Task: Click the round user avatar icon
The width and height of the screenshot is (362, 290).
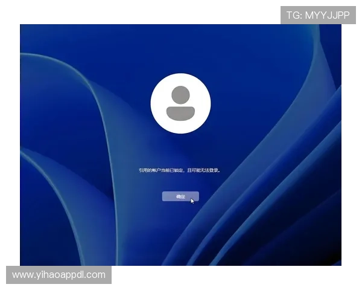Action: (180, 103)
